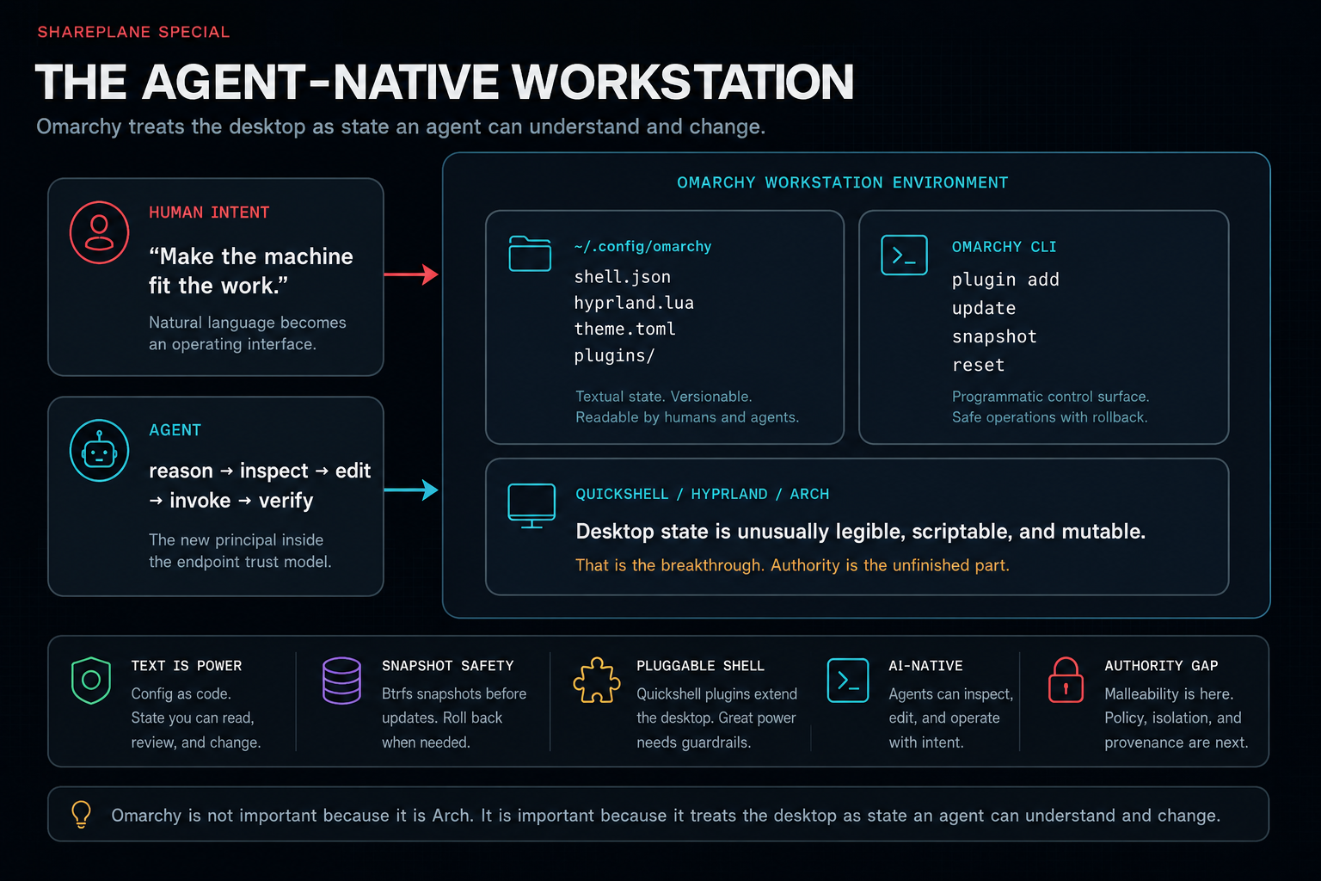This screenshot has width=1321, height=881.
Task: Click THE AGENT-NATIVE WORKSTATION title
Action: point(444,82)
